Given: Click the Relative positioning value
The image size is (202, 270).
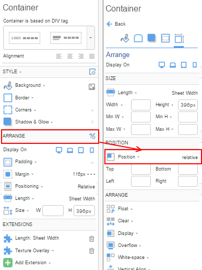Looking at the screenshot, I should pyautogui.click(x=86, y=187).
